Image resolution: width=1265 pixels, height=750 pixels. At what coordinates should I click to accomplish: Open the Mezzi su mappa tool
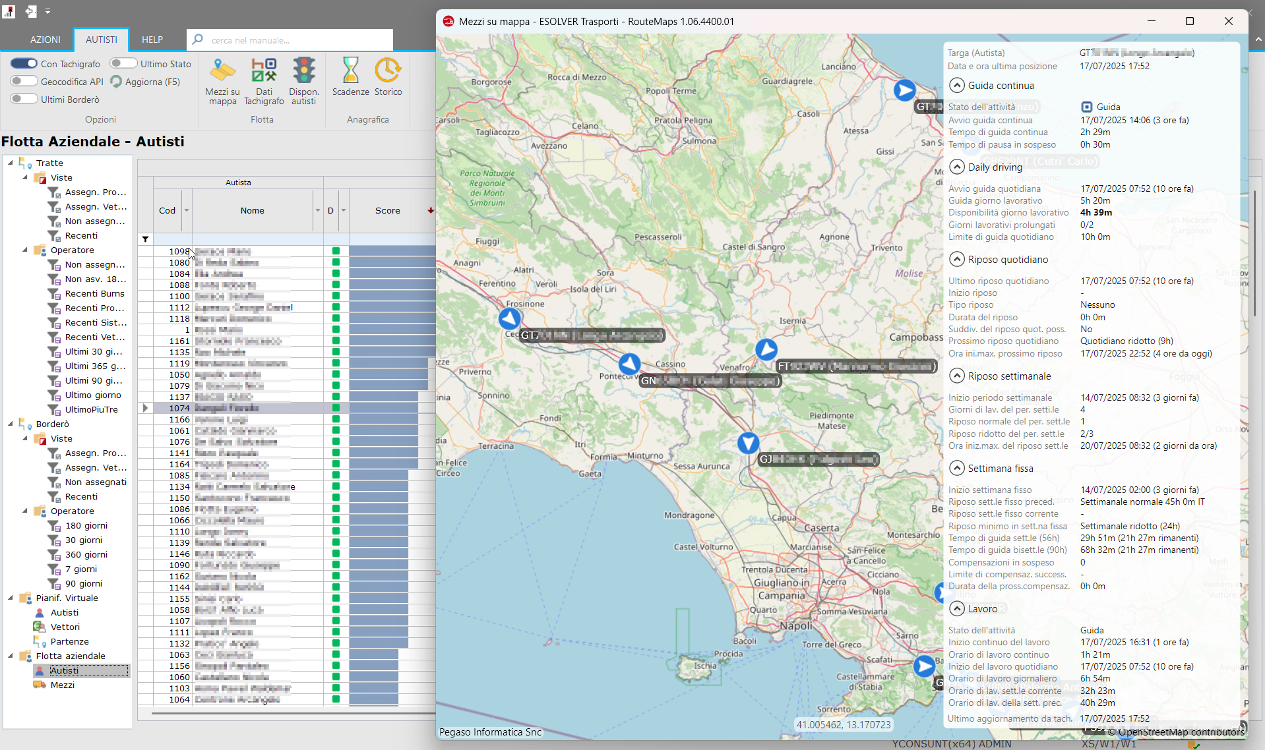pos(222,81)
